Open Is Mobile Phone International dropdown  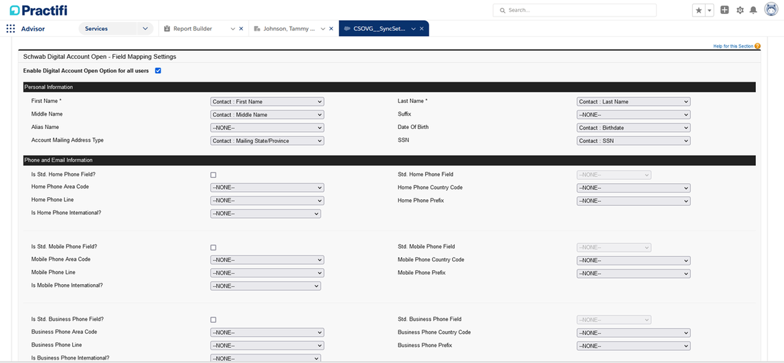pyautogui.click(x=266, y=286)
